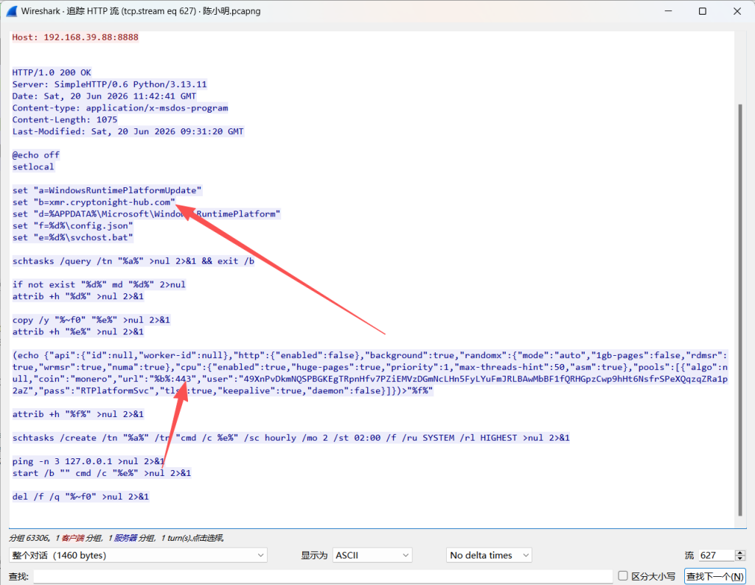Click the 'HTTP/1.0 200 OK' response line
Image resolution: width=755 pixels, height=585 pixels.
pyautogui.click(x=52, y=72)
